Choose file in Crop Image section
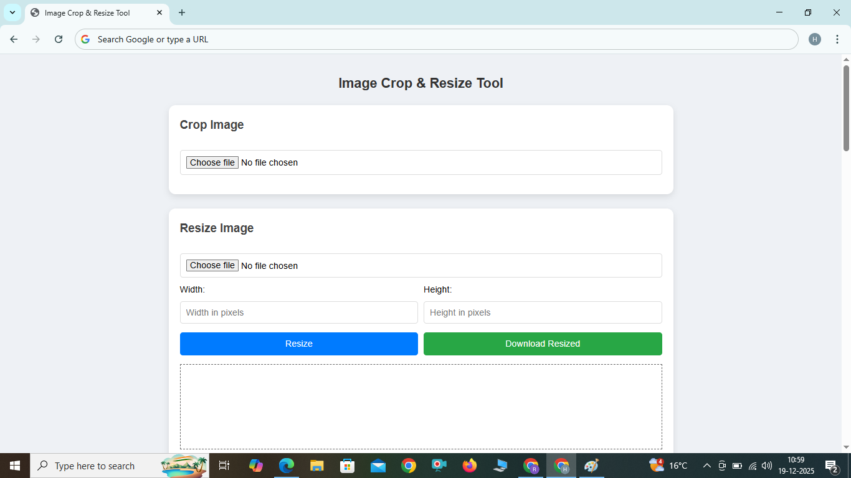 click(x=212, y=162)
